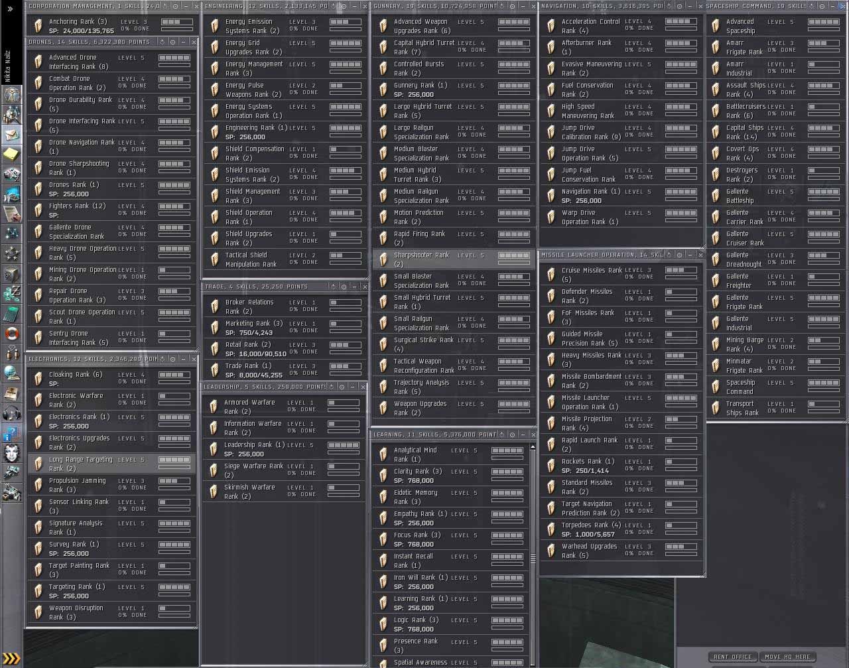Click the teal coins sidebar icon
The width and height of the screenshot is (849, 668).
[x=11, y=293]
